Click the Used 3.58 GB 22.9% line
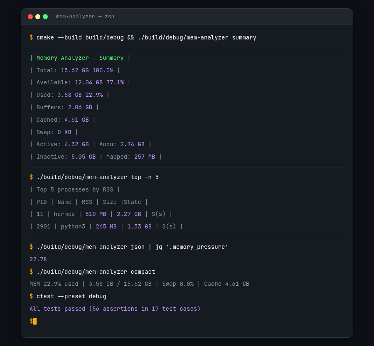374x346 pixels. point(69,95)
